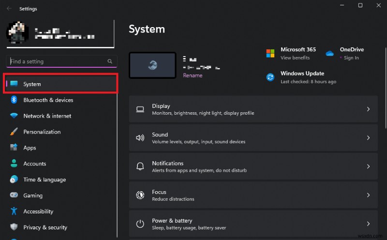
Task: Open Windows Update last checked status
Action: (308, 81)
